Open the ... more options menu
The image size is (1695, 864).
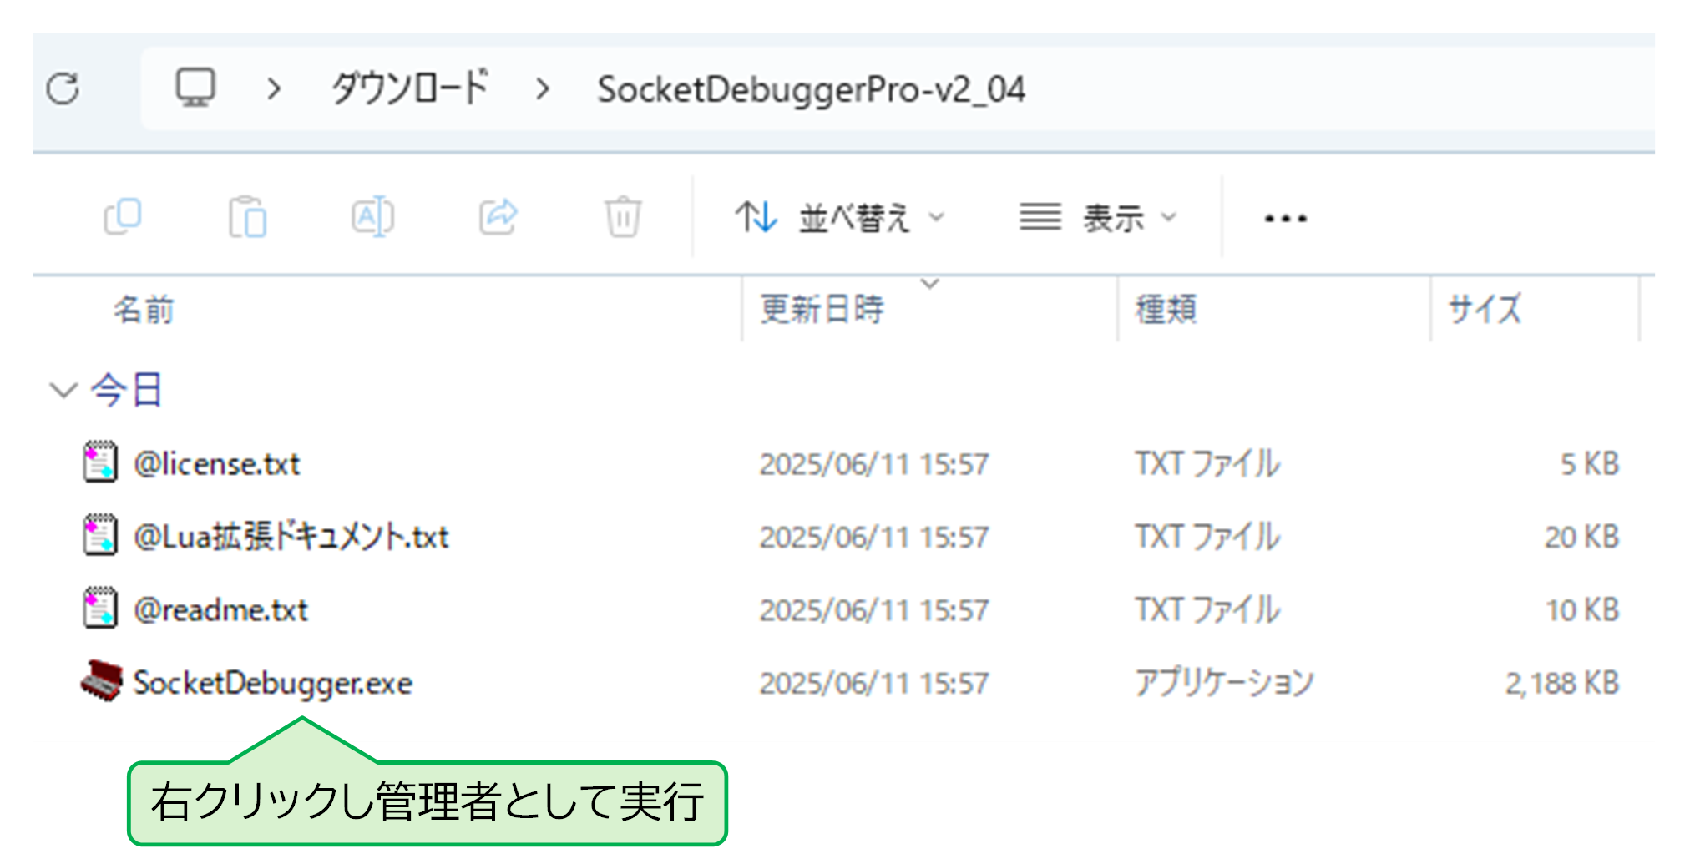(x=1286, y=216)
